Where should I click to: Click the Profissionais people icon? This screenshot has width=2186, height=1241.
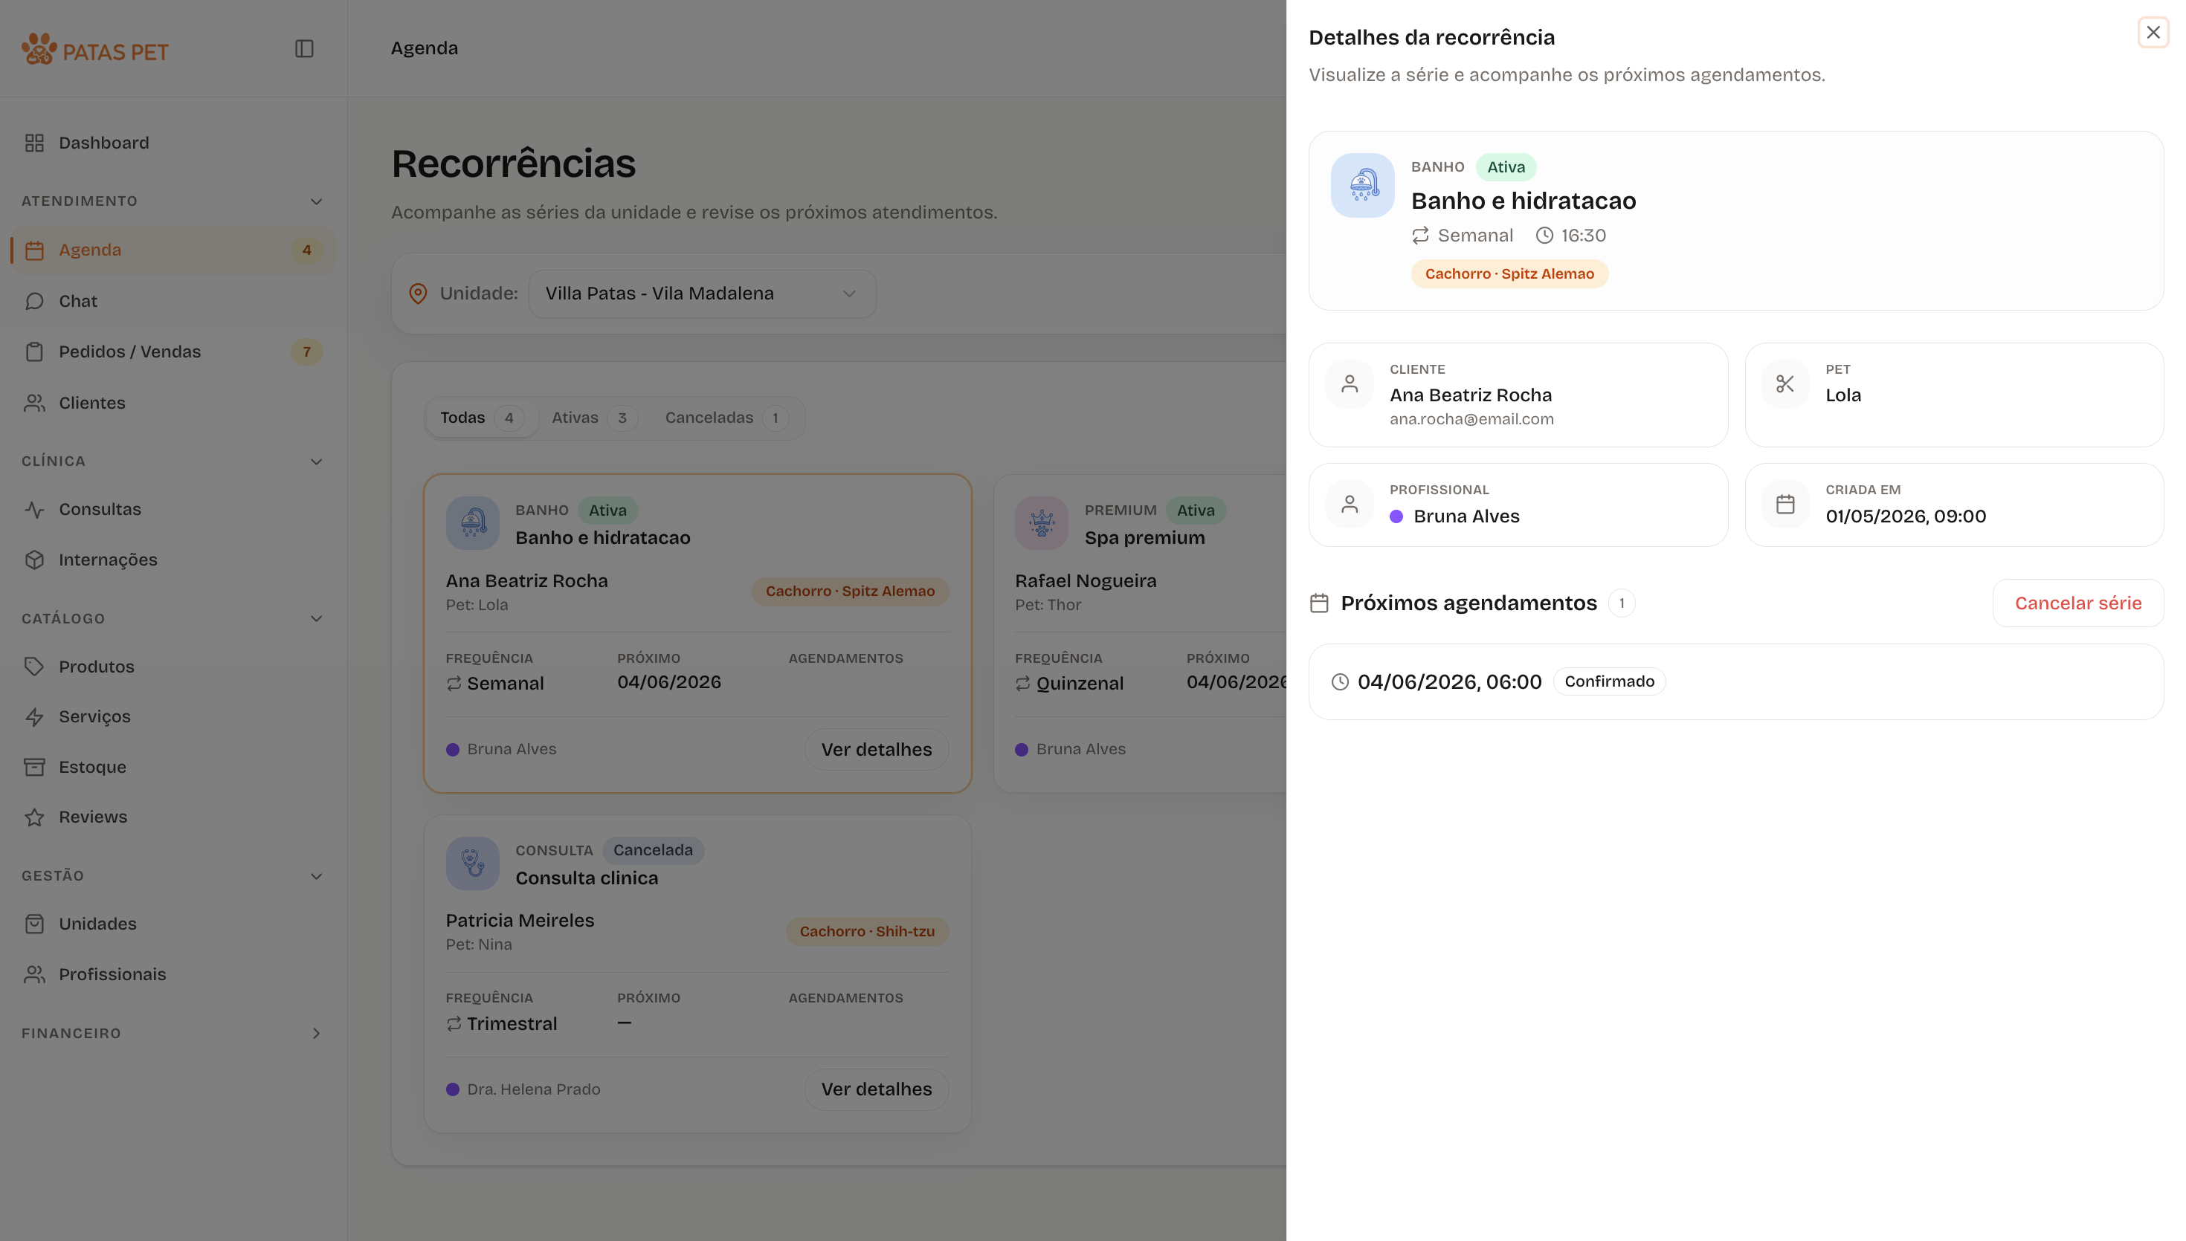coord(34,974)
